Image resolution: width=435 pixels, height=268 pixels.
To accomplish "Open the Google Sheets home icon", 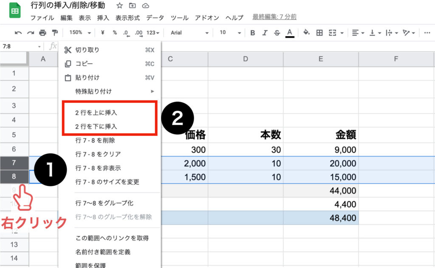I will tap(15, 11).
